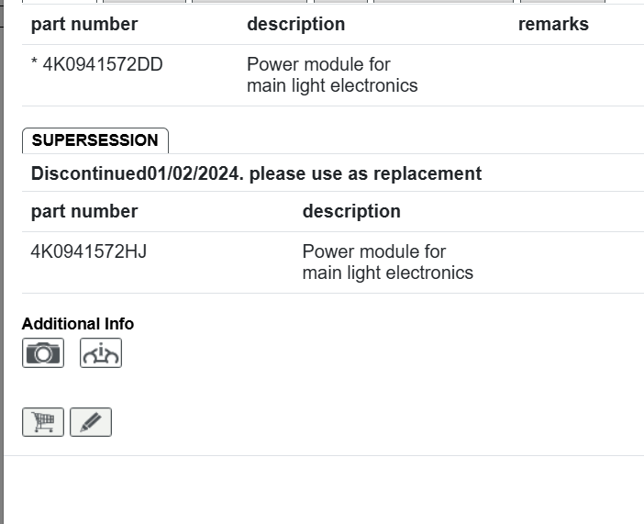Select the SUPERSESSION tab

(x=95, y=140)
